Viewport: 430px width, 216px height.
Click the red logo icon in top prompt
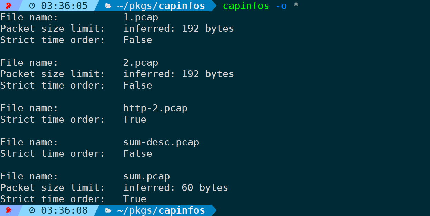(9, 6)
